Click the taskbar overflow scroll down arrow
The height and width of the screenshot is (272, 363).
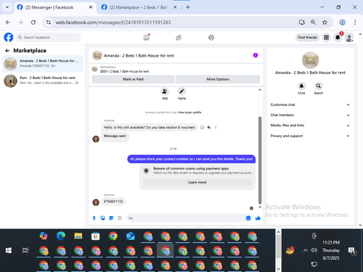(x=278, y=269)
